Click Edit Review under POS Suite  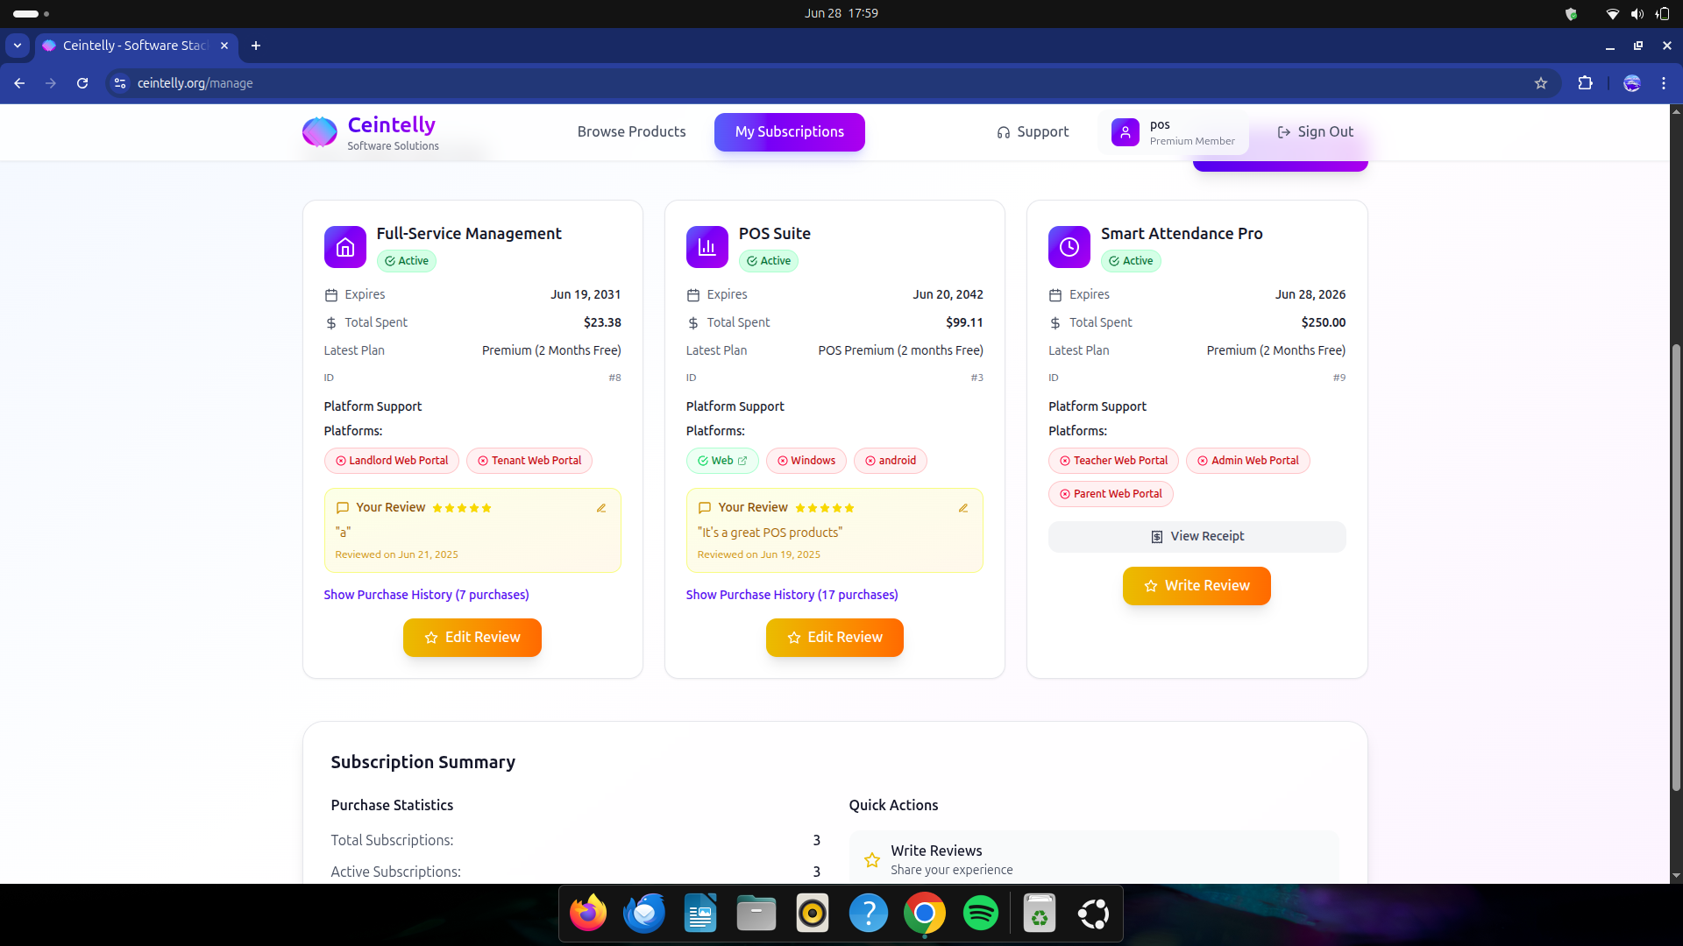(x=834, y=638)
